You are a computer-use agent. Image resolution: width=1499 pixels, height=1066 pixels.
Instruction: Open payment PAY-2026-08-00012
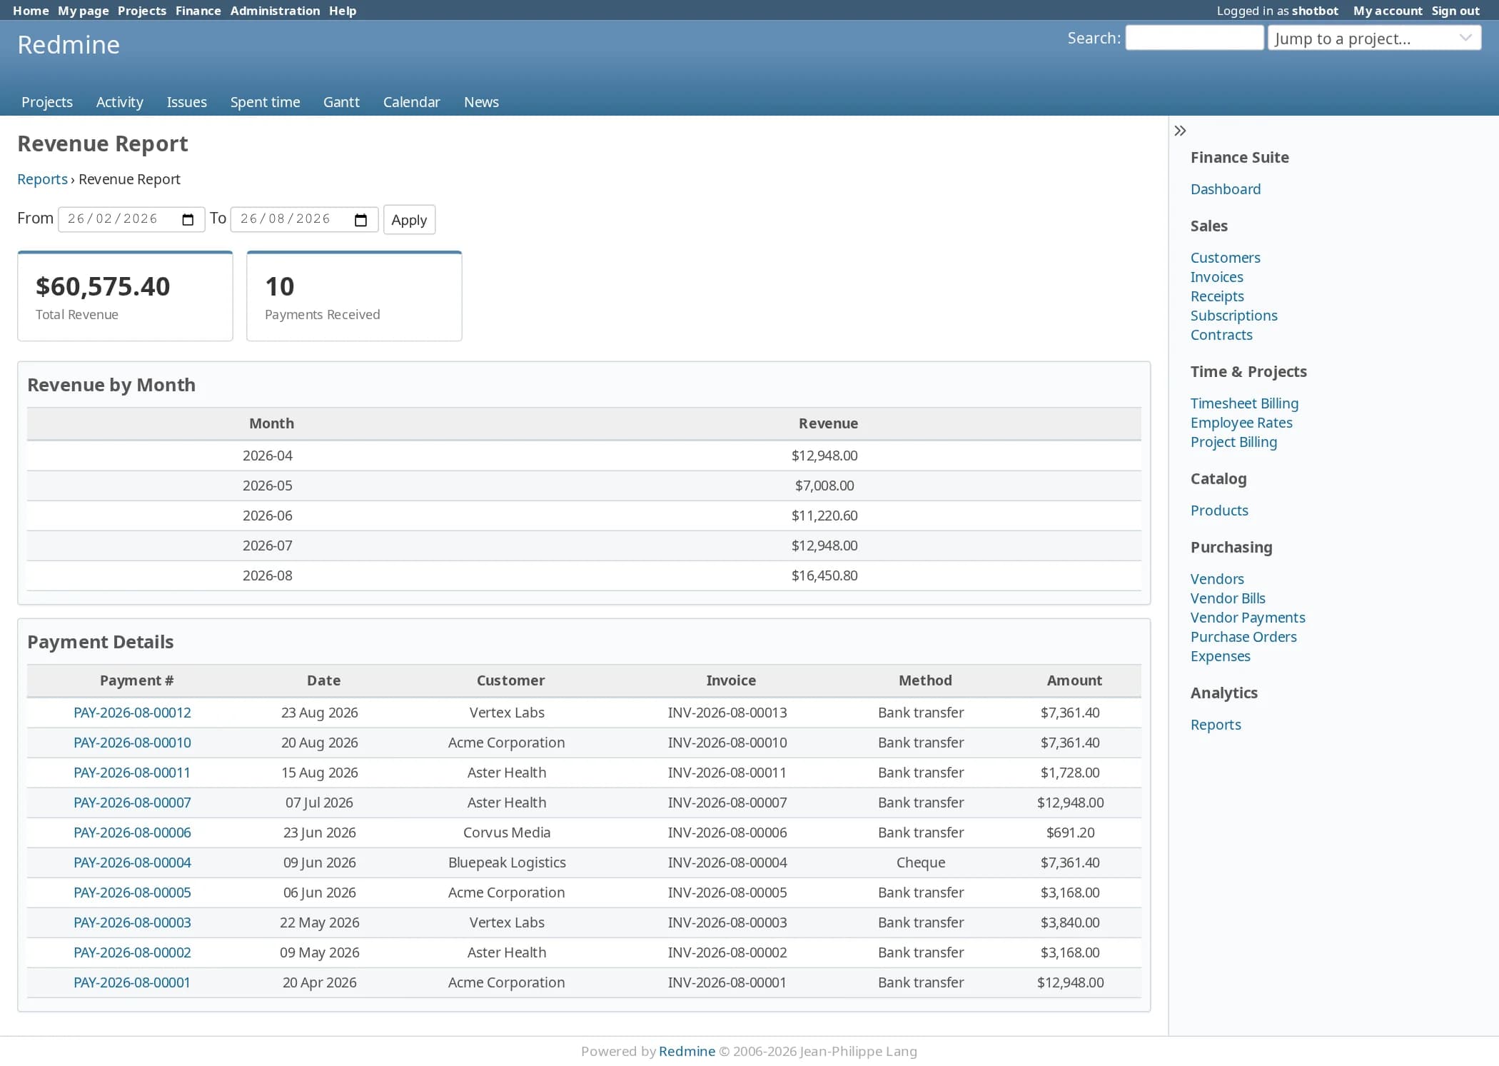click(132, 713)
